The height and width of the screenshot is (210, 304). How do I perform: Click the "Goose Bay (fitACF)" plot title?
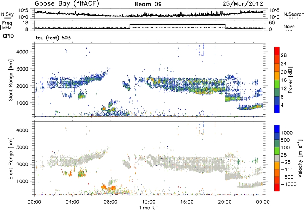click(67, 4)
